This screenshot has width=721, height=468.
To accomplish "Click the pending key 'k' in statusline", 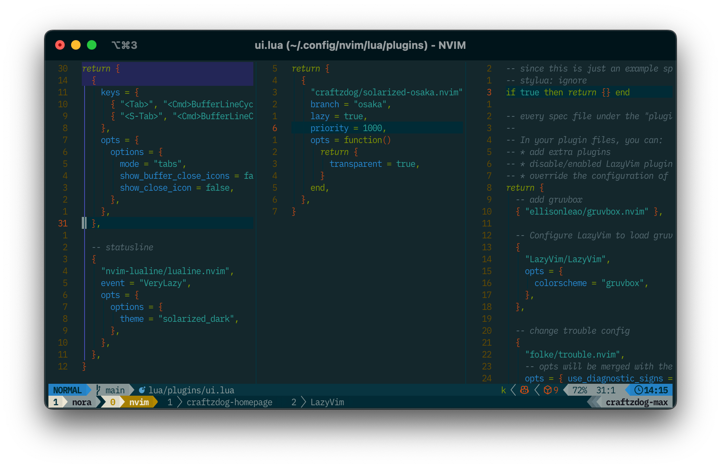I will (x=503, y=390).
